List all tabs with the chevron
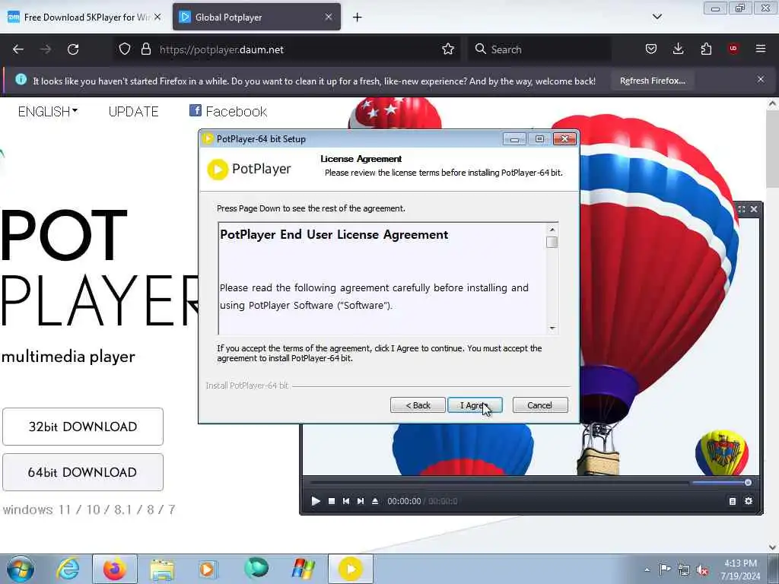 pyautogui.click(x=657, y=17)
